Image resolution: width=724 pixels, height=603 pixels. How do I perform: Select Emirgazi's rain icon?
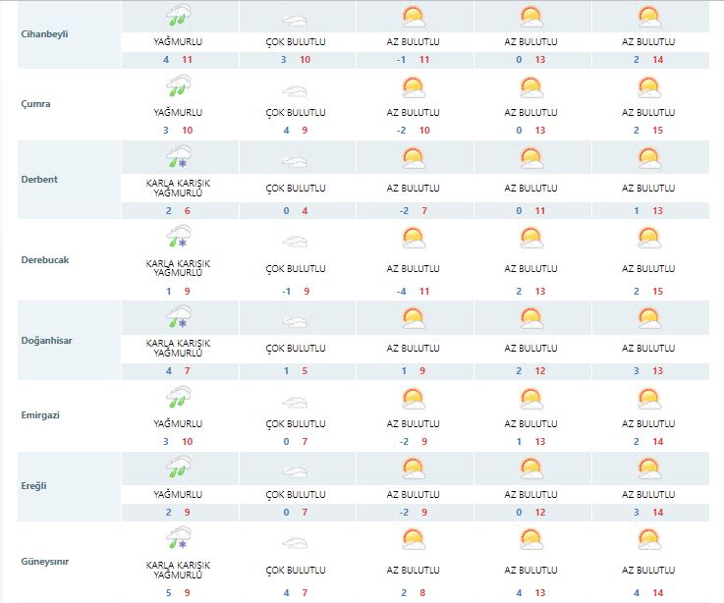pyautogui.click(x=178, y=400)
